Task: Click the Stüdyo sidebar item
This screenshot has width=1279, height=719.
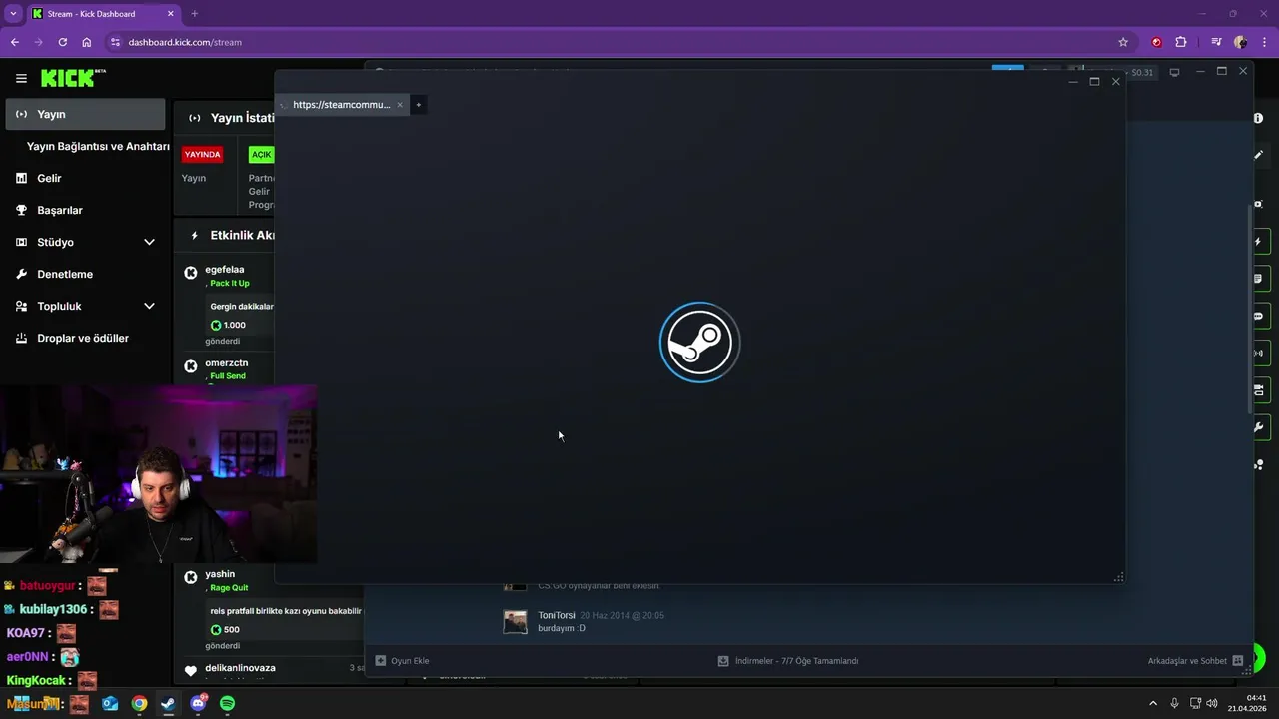Action: pos(85,242)
